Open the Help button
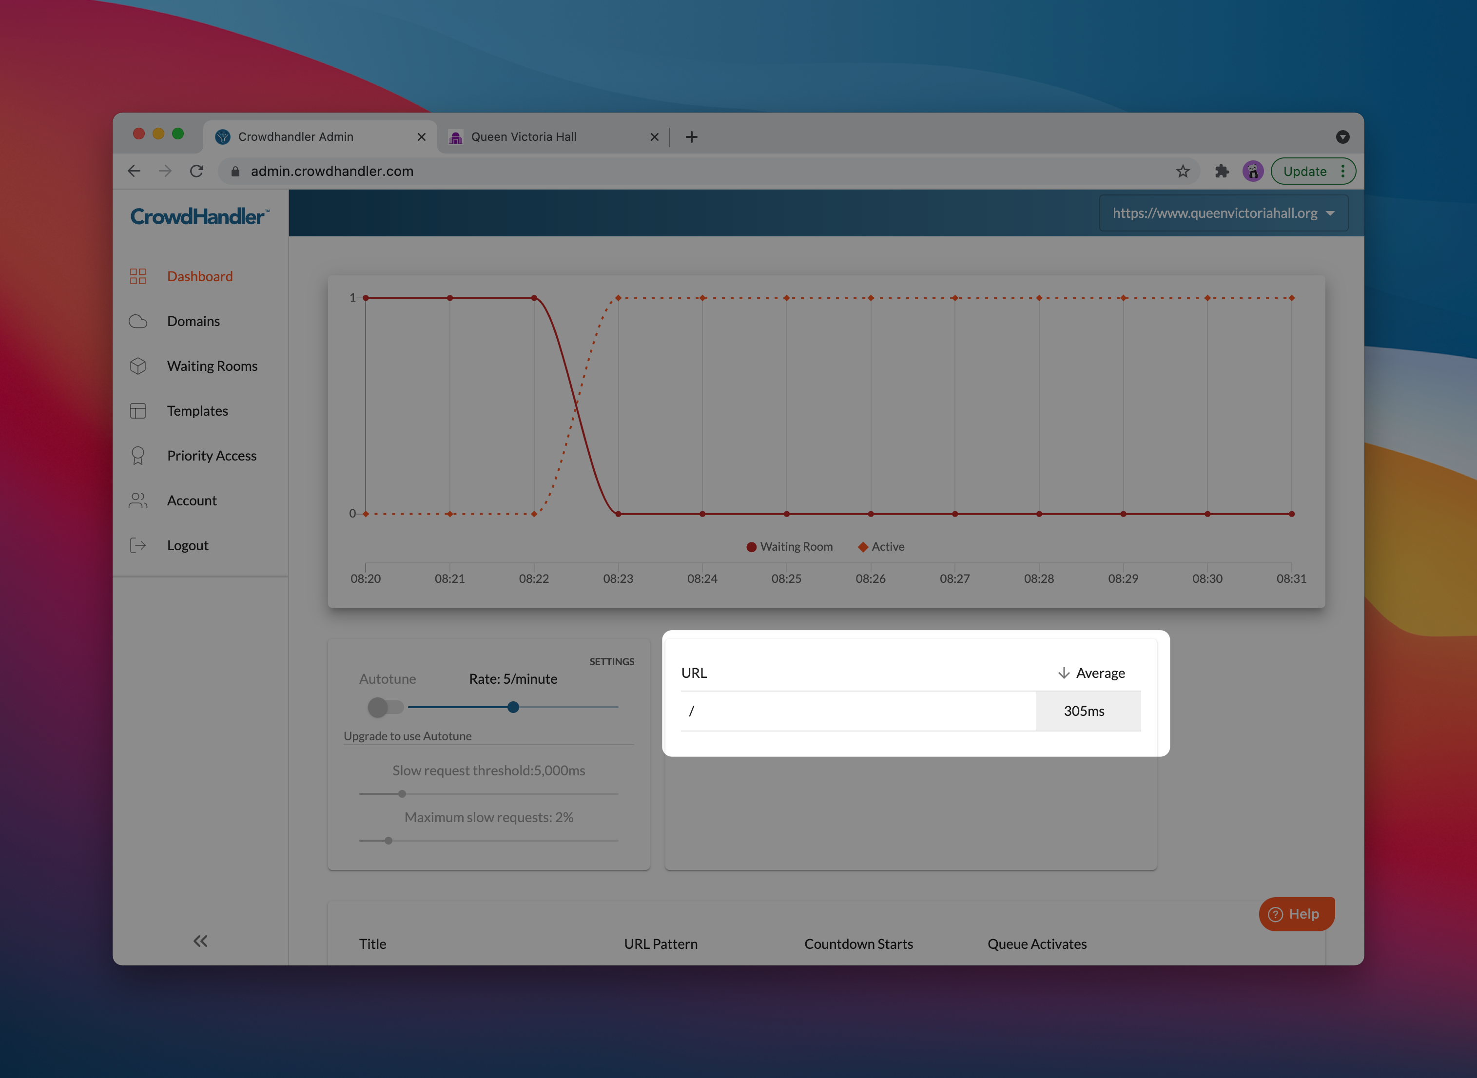Viewport: 1477px width, 1078px height. click(1296, 914)
